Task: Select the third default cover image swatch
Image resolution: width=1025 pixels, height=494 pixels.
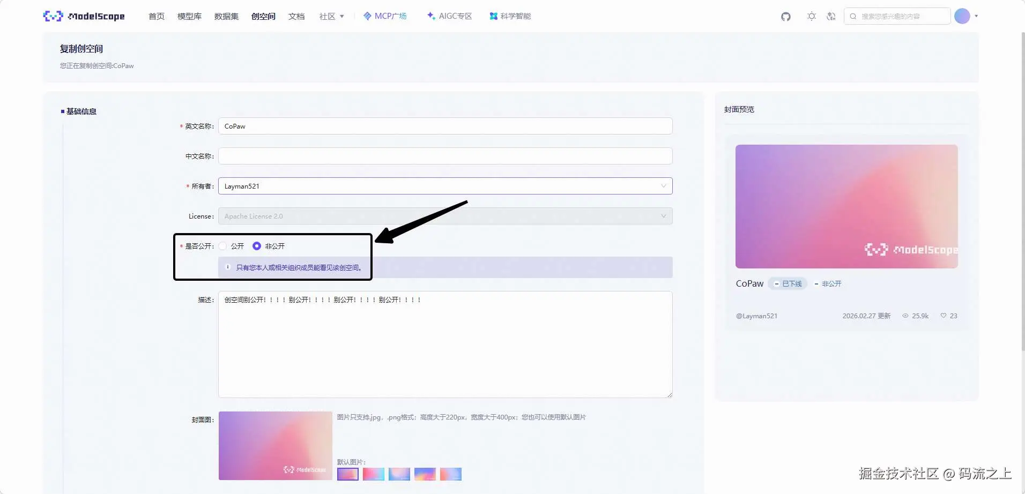Action: coord(399,474)
